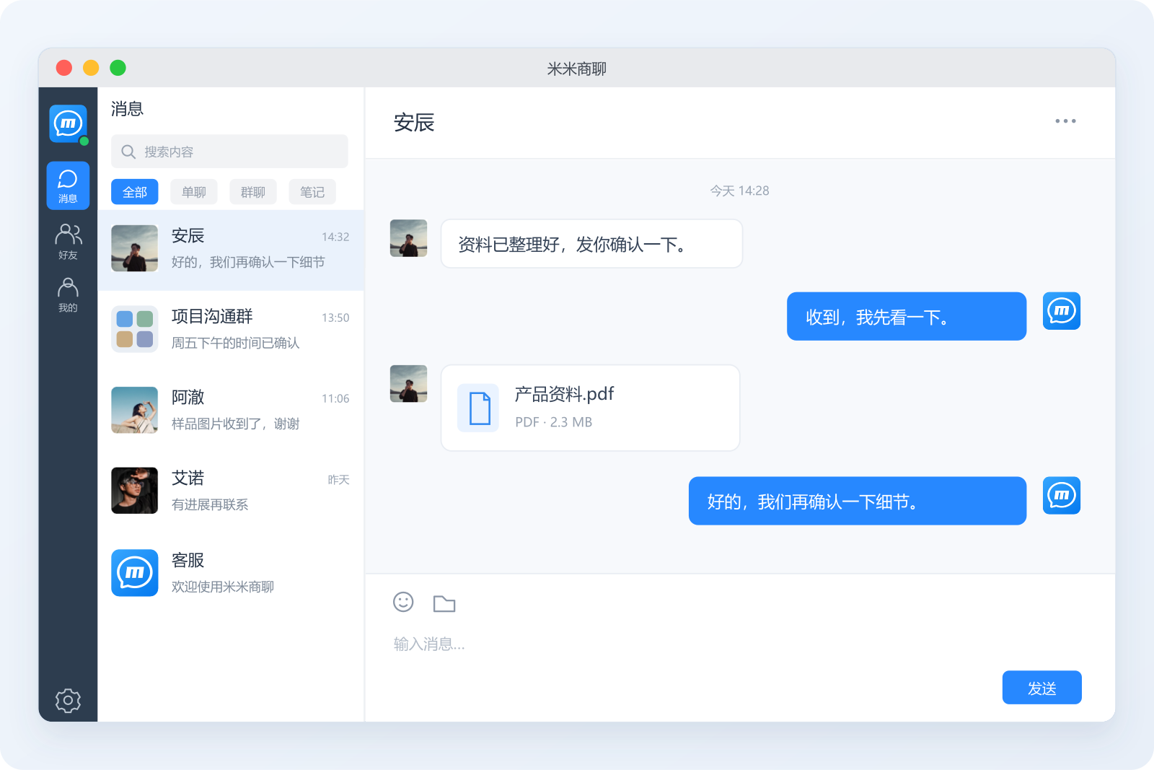Open the 我的 profile section
The width and height of the screenshot is (1154, 770).
[x=68, y=294]
